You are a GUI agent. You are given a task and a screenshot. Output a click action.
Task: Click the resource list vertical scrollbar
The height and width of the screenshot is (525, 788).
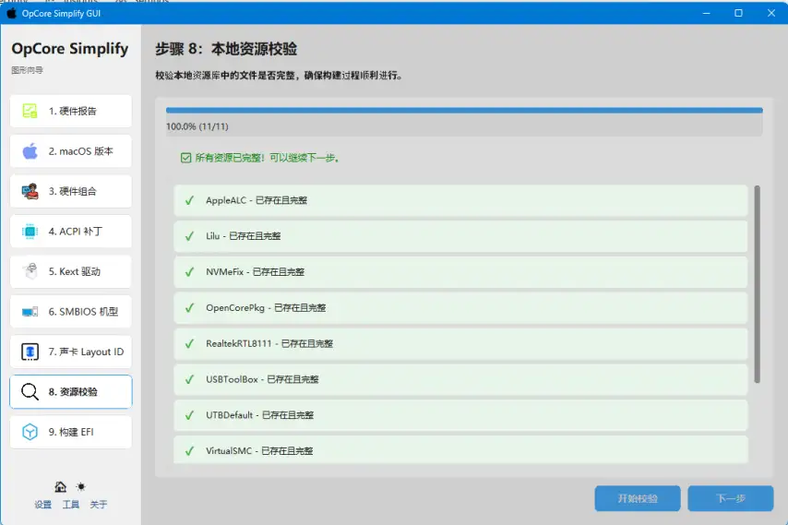[x=758, y=284]
